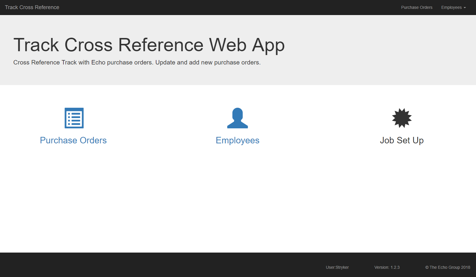Click The Echo Group copyright notice

[448, 267]
